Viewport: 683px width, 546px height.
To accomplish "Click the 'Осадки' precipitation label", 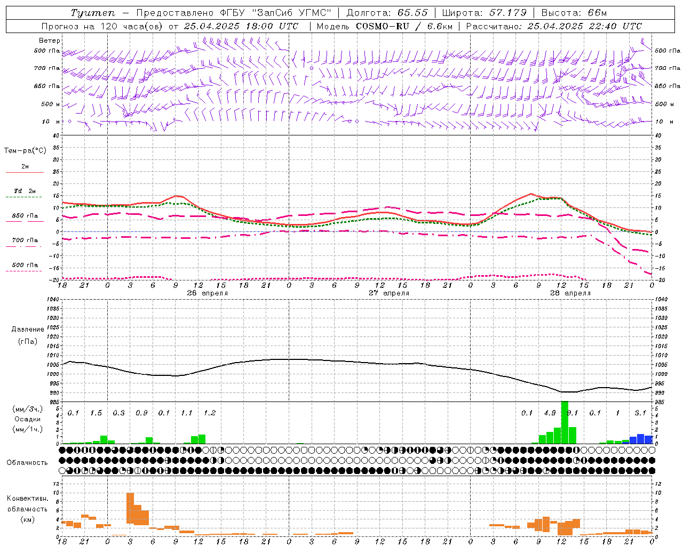I will click(28, 419).
